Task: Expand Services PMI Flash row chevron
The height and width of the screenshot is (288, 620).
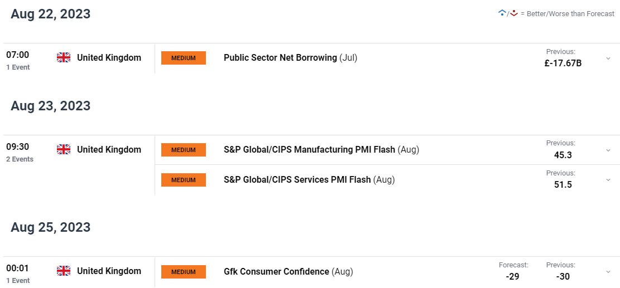Action: pyautogui.click(x=608, y=180)
